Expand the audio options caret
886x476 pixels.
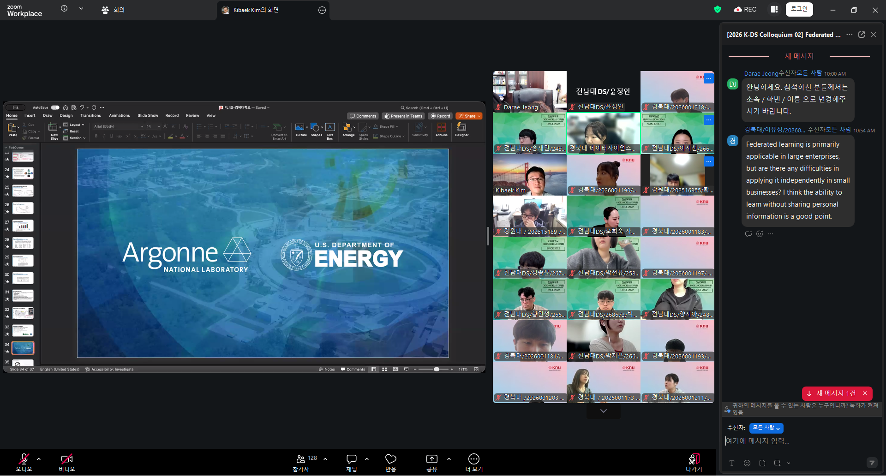click(x=39, y=459)
